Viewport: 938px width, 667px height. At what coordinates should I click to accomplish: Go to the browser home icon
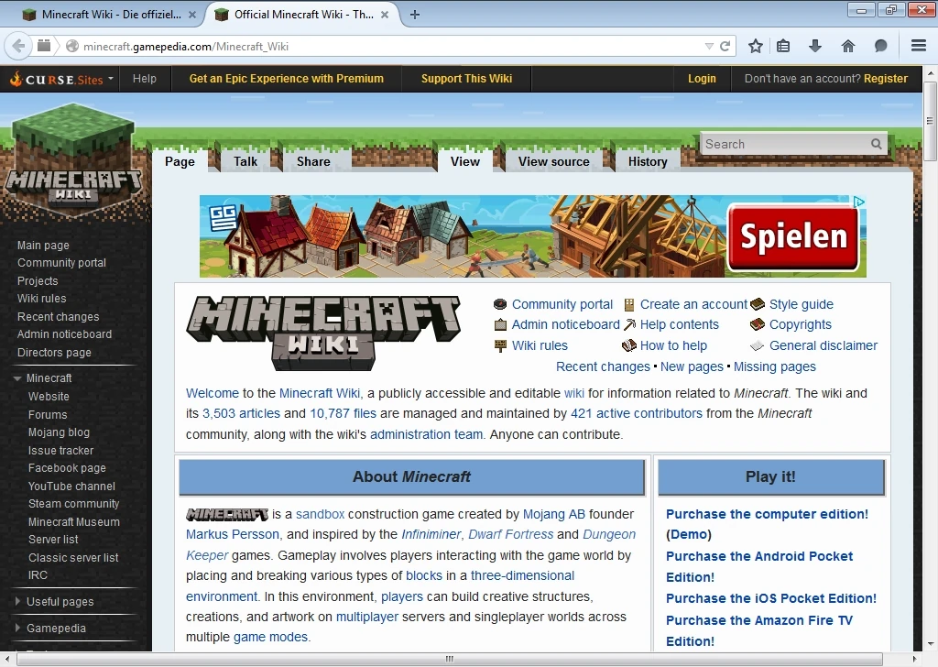[847, 46]
